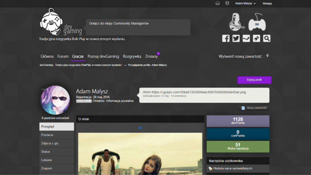Click the xD link in O mnie
311x175 pixels.
pyautogui.click(x=140, y=128)
